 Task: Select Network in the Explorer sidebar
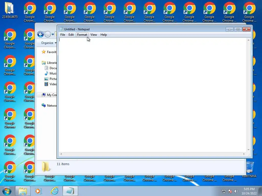coord(49,105)
